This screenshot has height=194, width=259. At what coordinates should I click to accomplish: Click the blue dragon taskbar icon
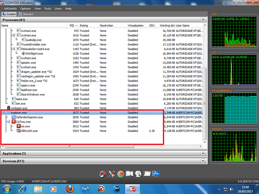point(117,189)
